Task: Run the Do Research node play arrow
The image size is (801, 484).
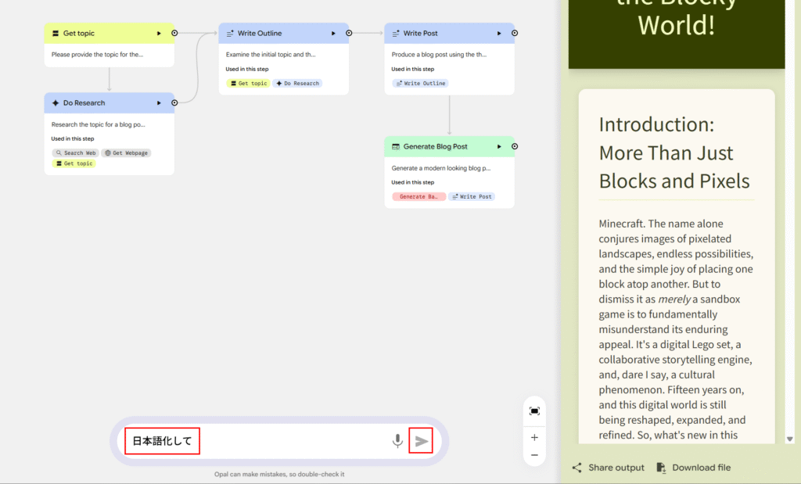Action: pos(159,103)
